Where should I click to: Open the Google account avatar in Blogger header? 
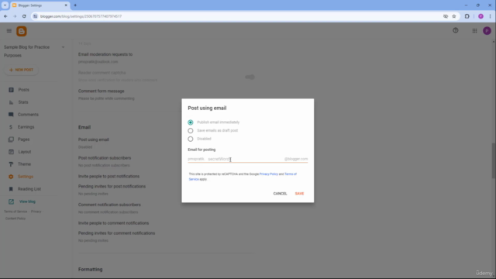(x=487, y=31)
